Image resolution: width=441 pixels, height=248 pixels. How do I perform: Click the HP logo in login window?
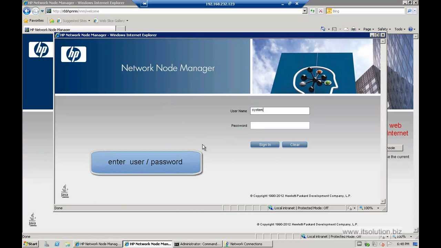73,54
